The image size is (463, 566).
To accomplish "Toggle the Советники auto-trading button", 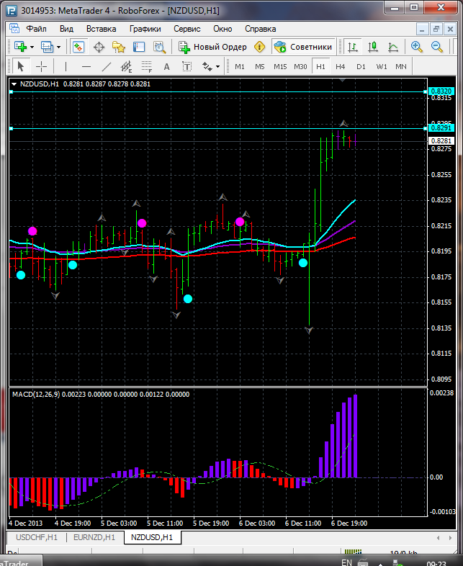I will click(303, 47).
